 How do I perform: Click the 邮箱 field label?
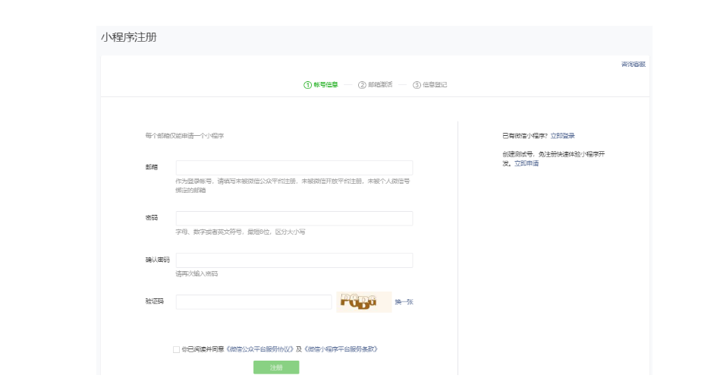pos(151,167)
